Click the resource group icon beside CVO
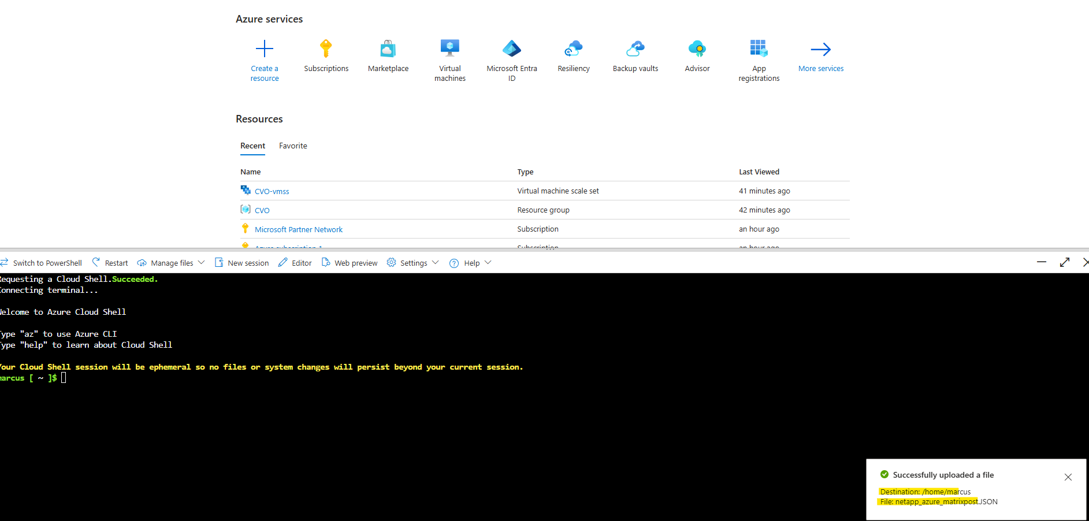This screenshot has height=521, width=1089. click(246, 209)
